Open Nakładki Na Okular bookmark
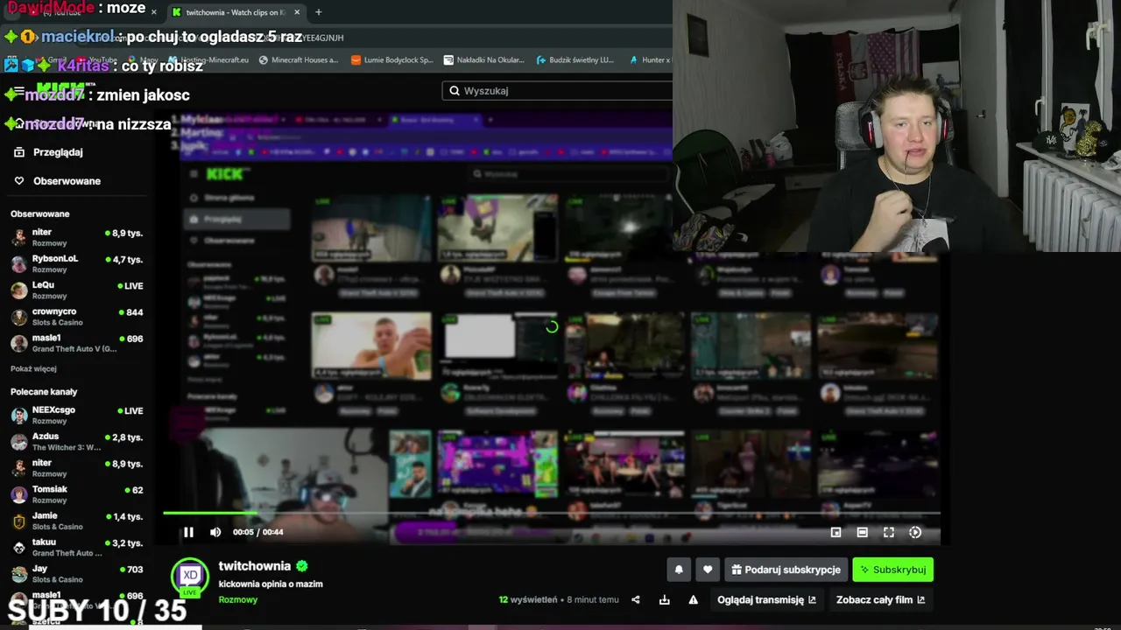The image size is (1121, 630). point(484,60)
